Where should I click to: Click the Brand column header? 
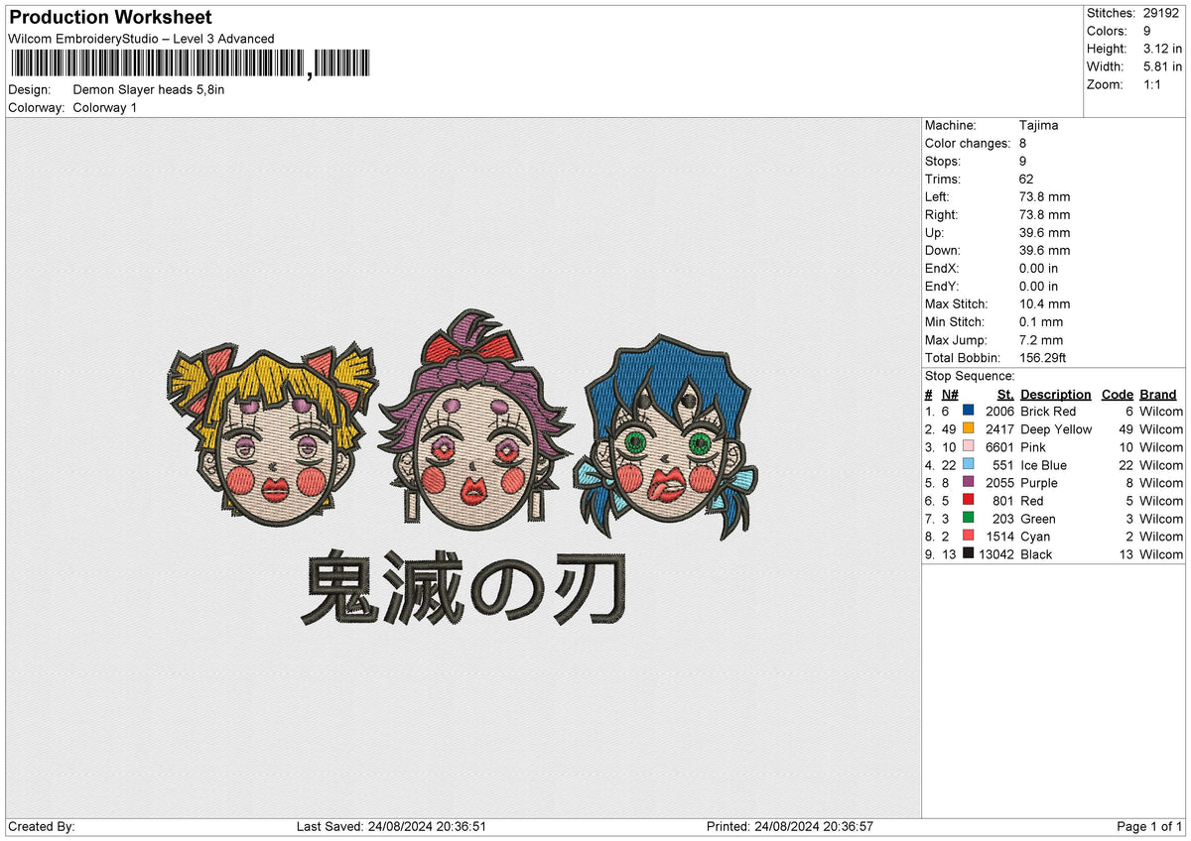(1157, 394)
